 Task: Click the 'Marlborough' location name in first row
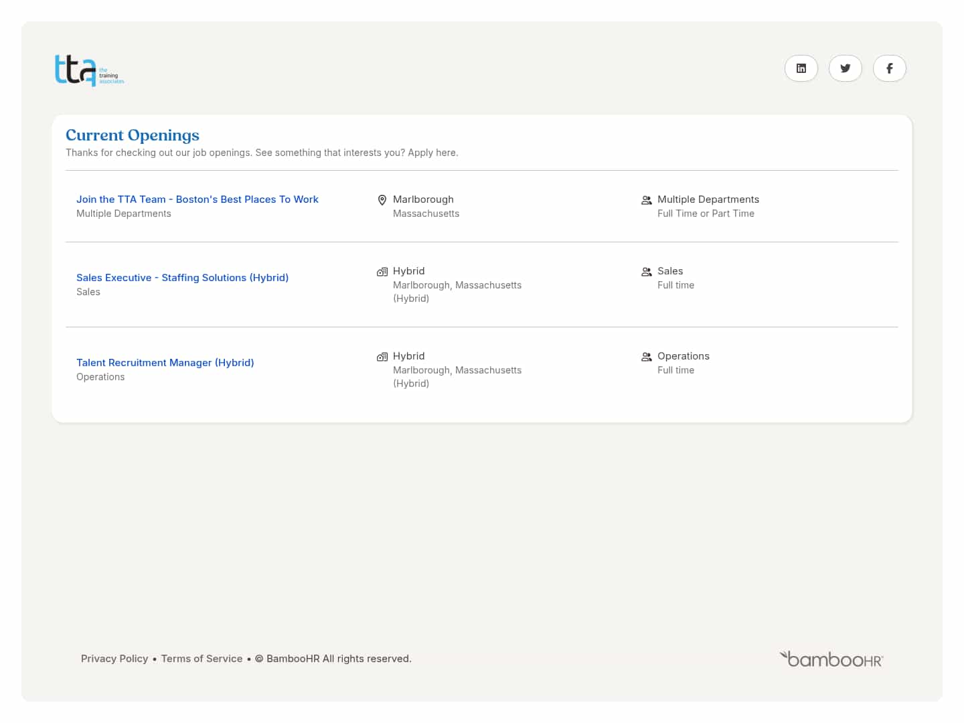point(423,199)
